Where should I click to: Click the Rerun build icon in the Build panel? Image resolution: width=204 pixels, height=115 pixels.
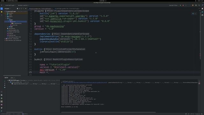pyautogui.click(x=5, y=81)
